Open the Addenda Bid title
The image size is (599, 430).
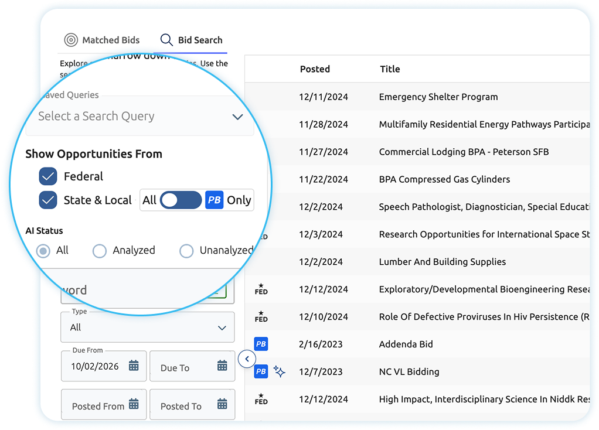point(406,344)
